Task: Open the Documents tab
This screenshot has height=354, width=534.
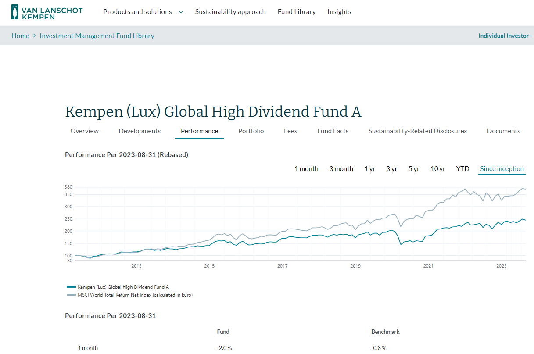Action: 503,131
